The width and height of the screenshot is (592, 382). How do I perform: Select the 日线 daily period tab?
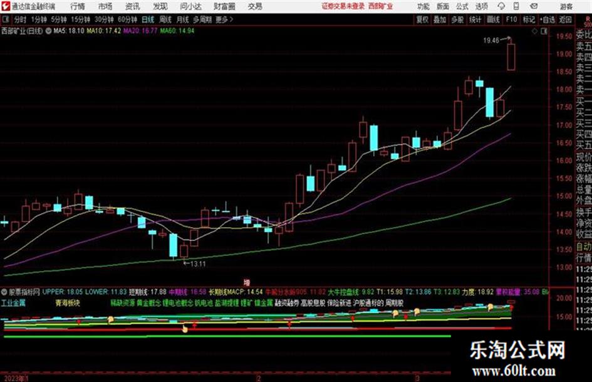(148, 19)
